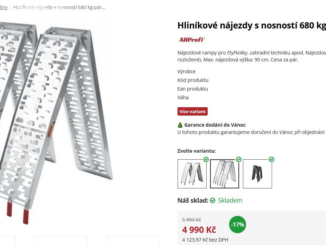The height and width of the screenshot is (245, 326).
Task: Click the Skladem stock status checkmark icon
Action: (x=213, y=201)
